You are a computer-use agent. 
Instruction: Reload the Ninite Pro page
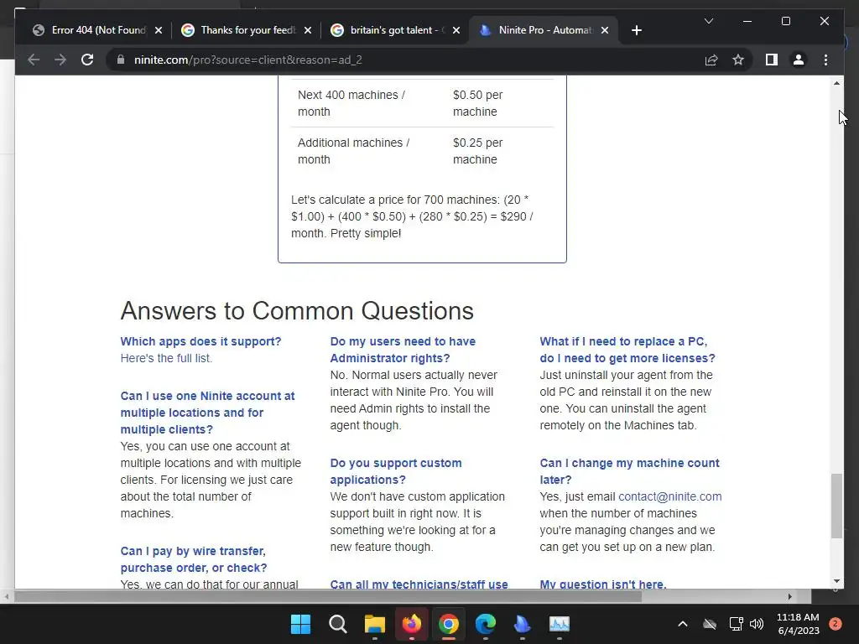point(87,60)
